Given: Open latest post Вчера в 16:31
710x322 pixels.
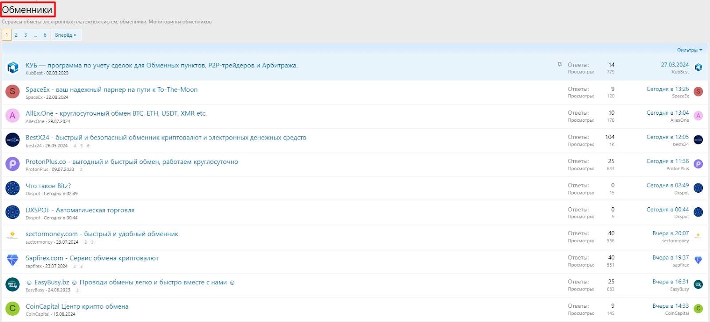Looking at the screenshot, I should [671, 282].
